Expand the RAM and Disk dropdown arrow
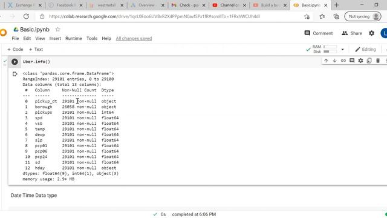387x218 pixels. pos(343,49)
